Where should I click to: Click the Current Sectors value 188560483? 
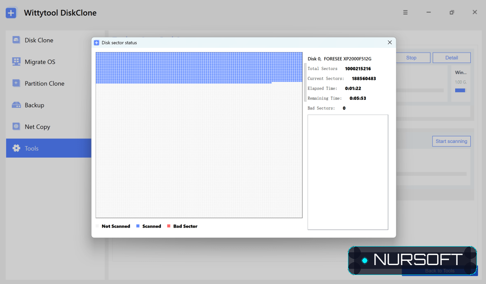pos(364,79)
